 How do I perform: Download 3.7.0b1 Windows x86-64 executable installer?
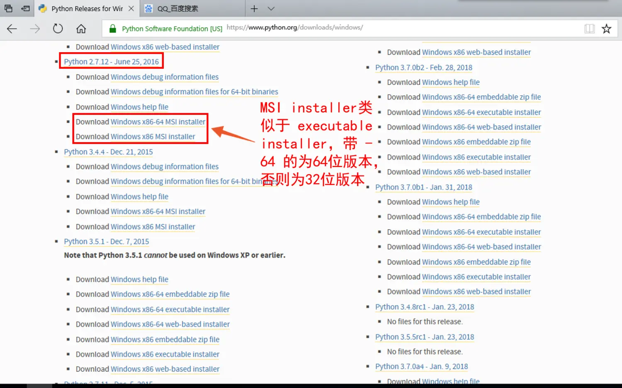pyautogui.click(x=481, y=232)
